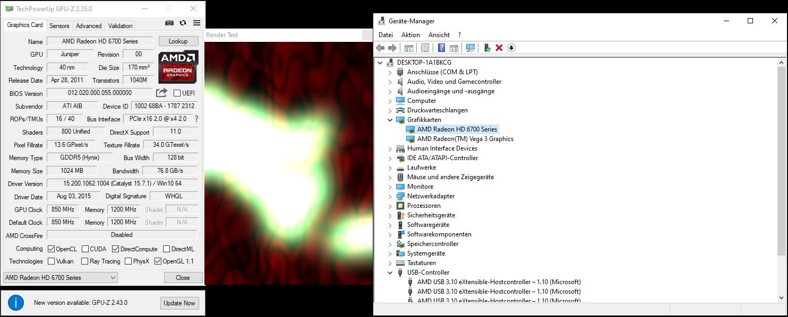Click the red X uninstall device icon

tap(499, 48)
